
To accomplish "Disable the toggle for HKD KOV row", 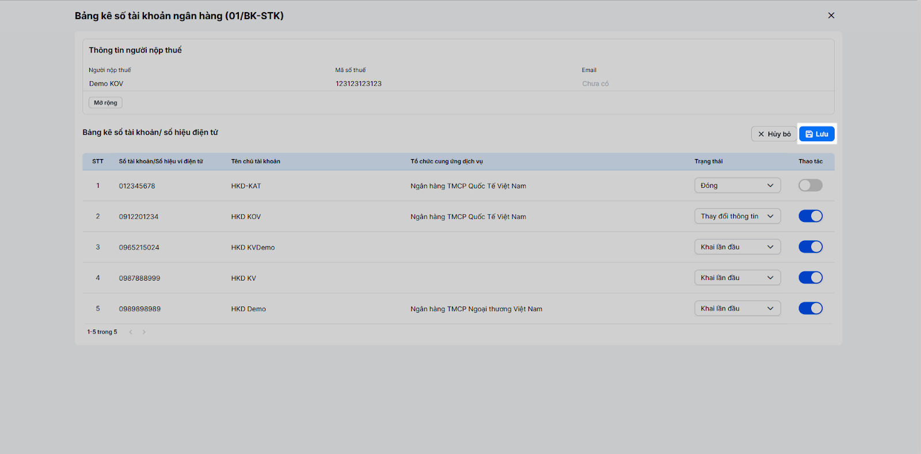I will pyautogui.click(x=810, y=216).
